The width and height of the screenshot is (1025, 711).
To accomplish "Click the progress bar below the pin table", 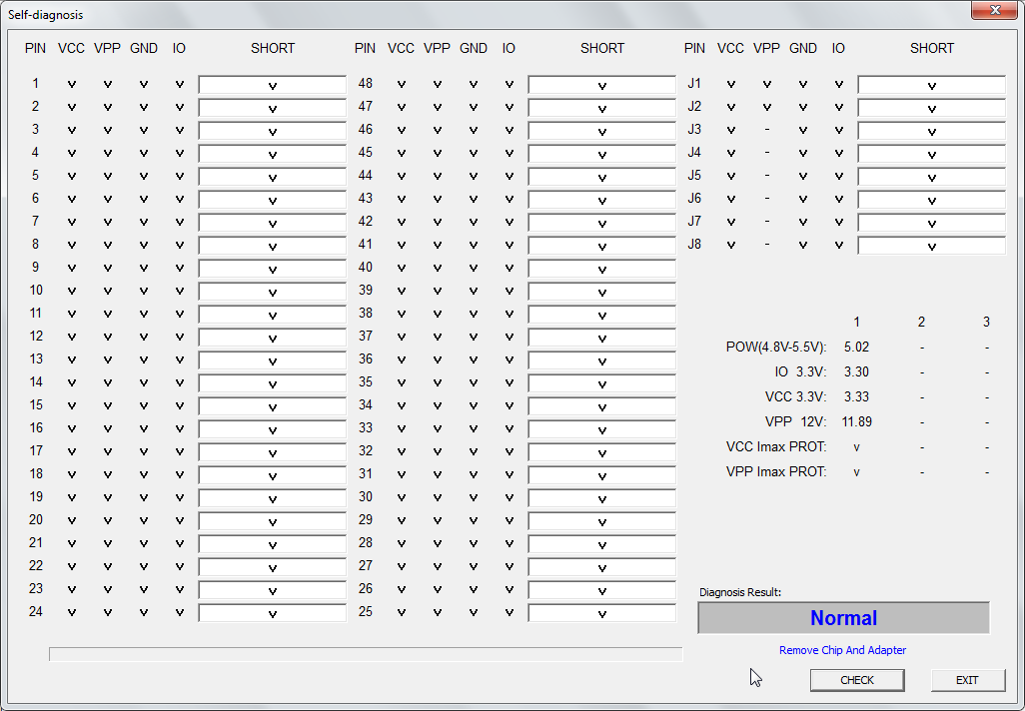I will [366, 654].
